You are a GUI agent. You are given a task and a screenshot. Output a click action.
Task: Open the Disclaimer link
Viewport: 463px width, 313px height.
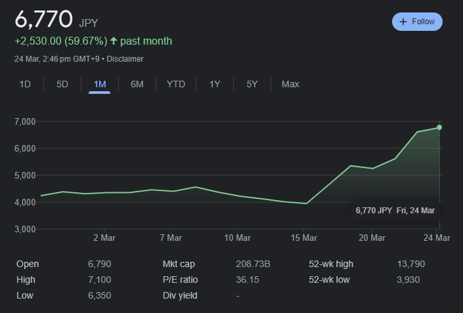click(x=125, y=59)
